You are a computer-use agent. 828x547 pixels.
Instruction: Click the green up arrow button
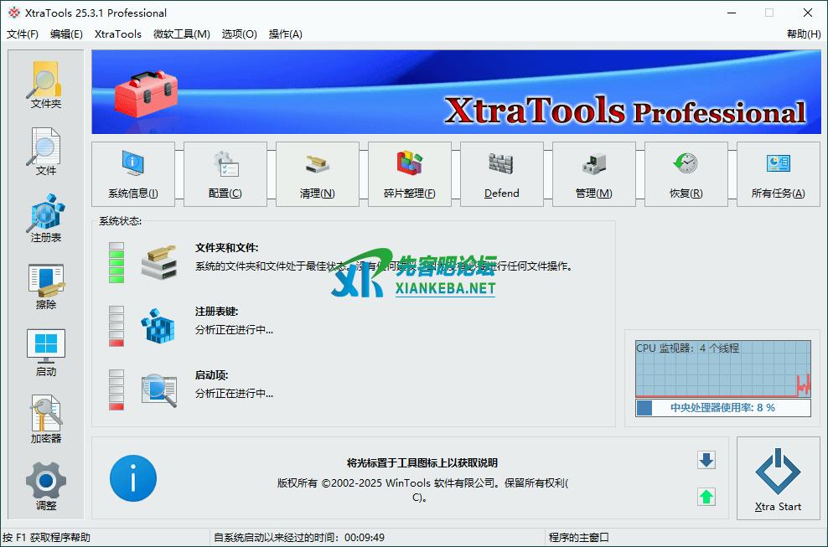point(706,497)
